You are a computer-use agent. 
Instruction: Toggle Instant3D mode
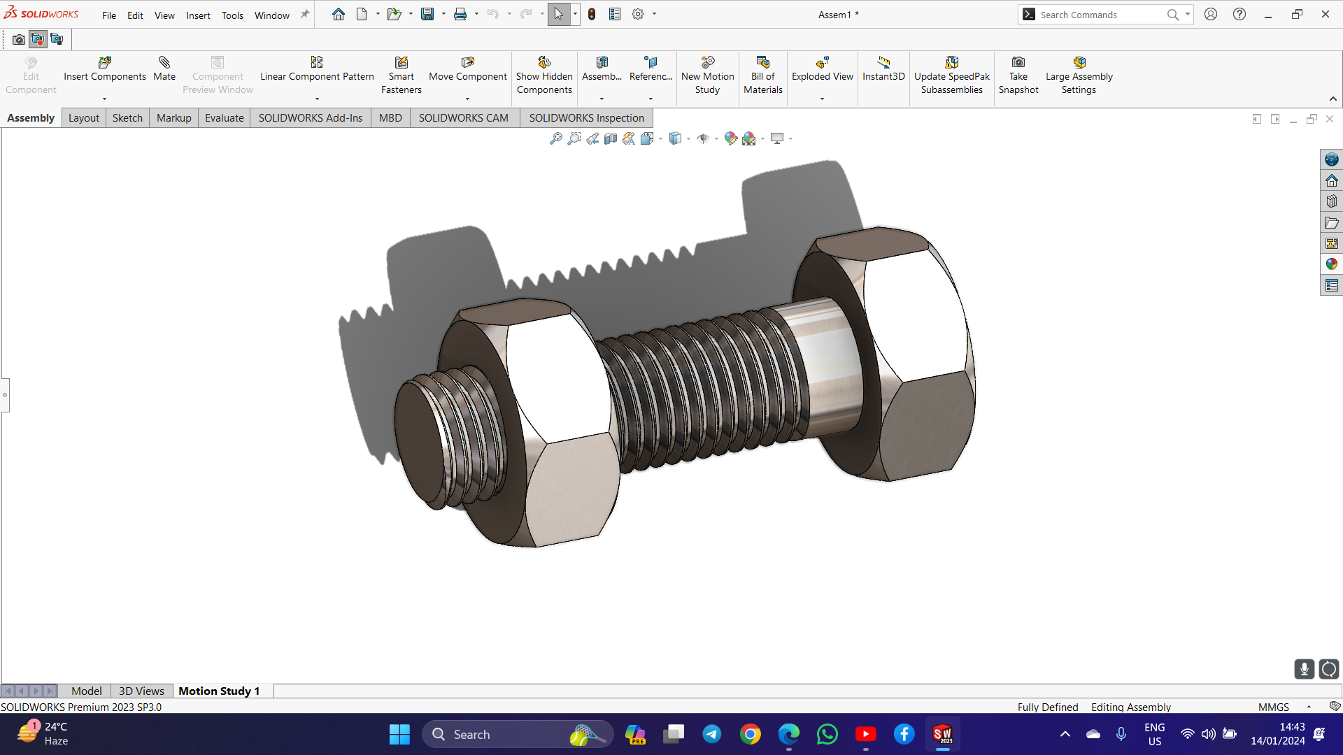point(883,69)
